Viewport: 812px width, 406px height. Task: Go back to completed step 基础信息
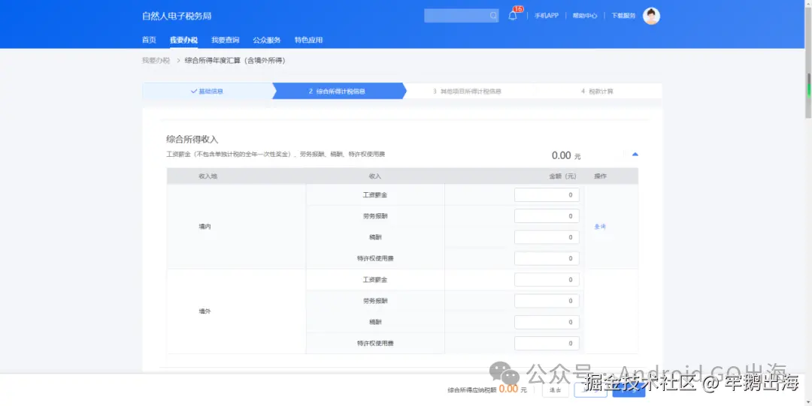(207, 91)
